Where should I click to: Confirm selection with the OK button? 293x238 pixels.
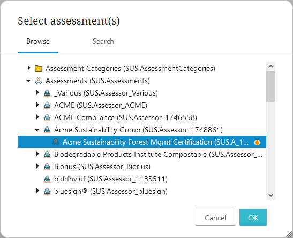coord(253,217)
